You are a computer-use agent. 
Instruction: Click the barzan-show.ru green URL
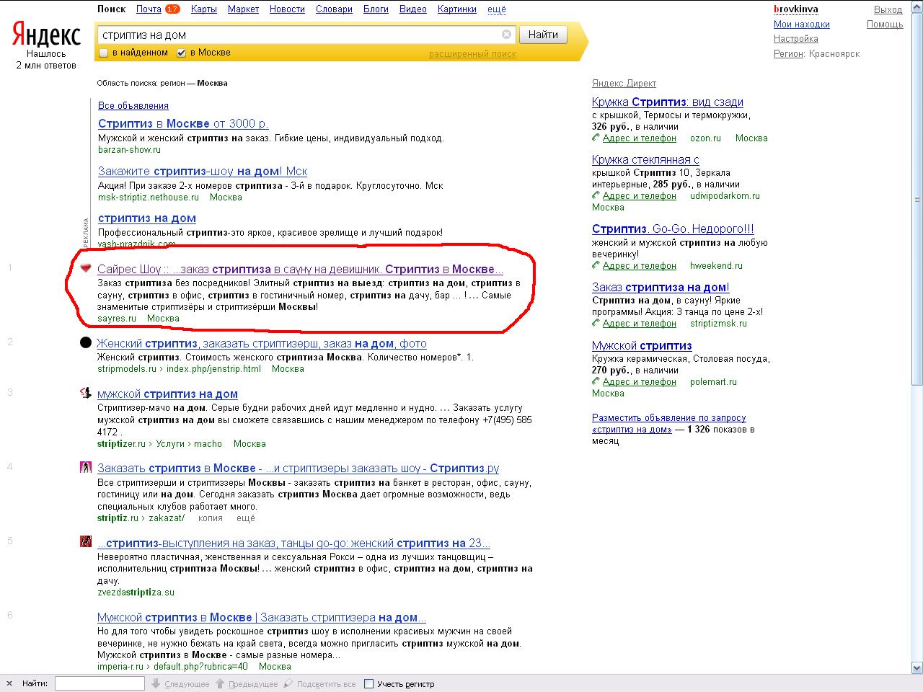click(x=129, y=149)
